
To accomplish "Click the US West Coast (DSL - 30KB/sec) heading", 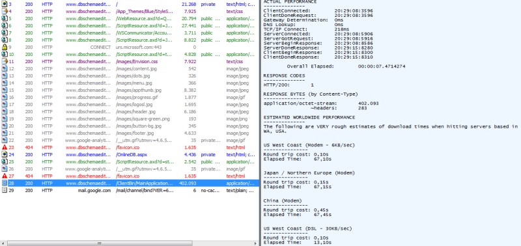I will (x=307, y=228).
